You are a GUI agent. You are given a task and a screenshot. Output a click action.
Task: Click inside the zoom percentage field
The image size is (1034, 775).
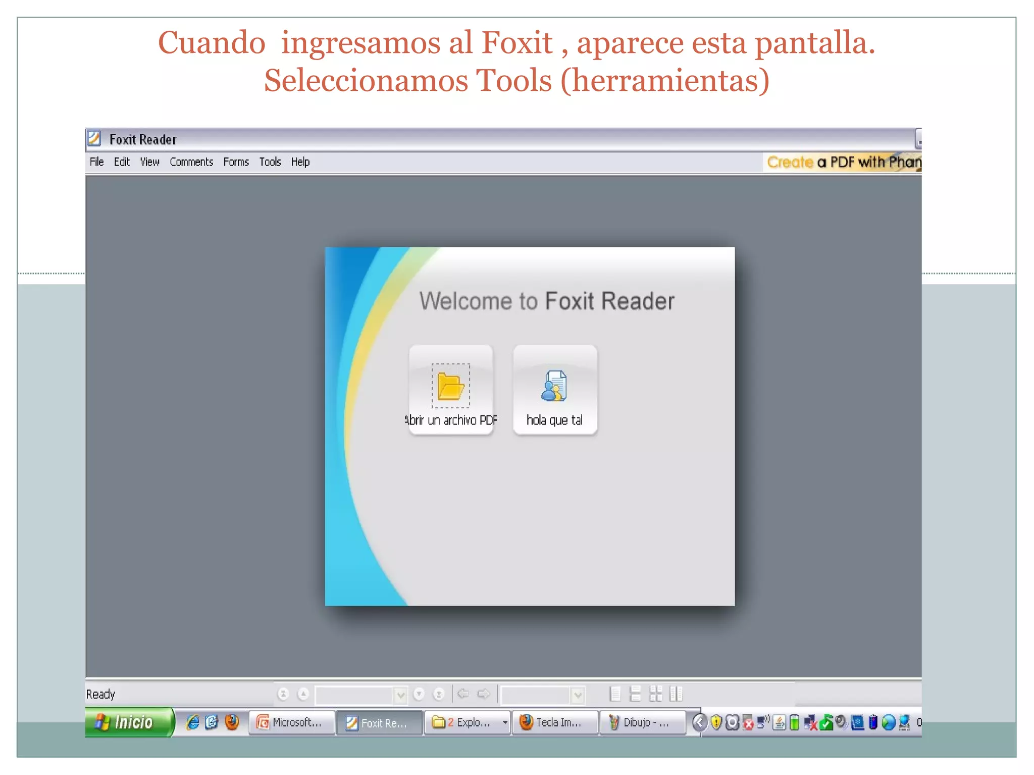(535, 695)
